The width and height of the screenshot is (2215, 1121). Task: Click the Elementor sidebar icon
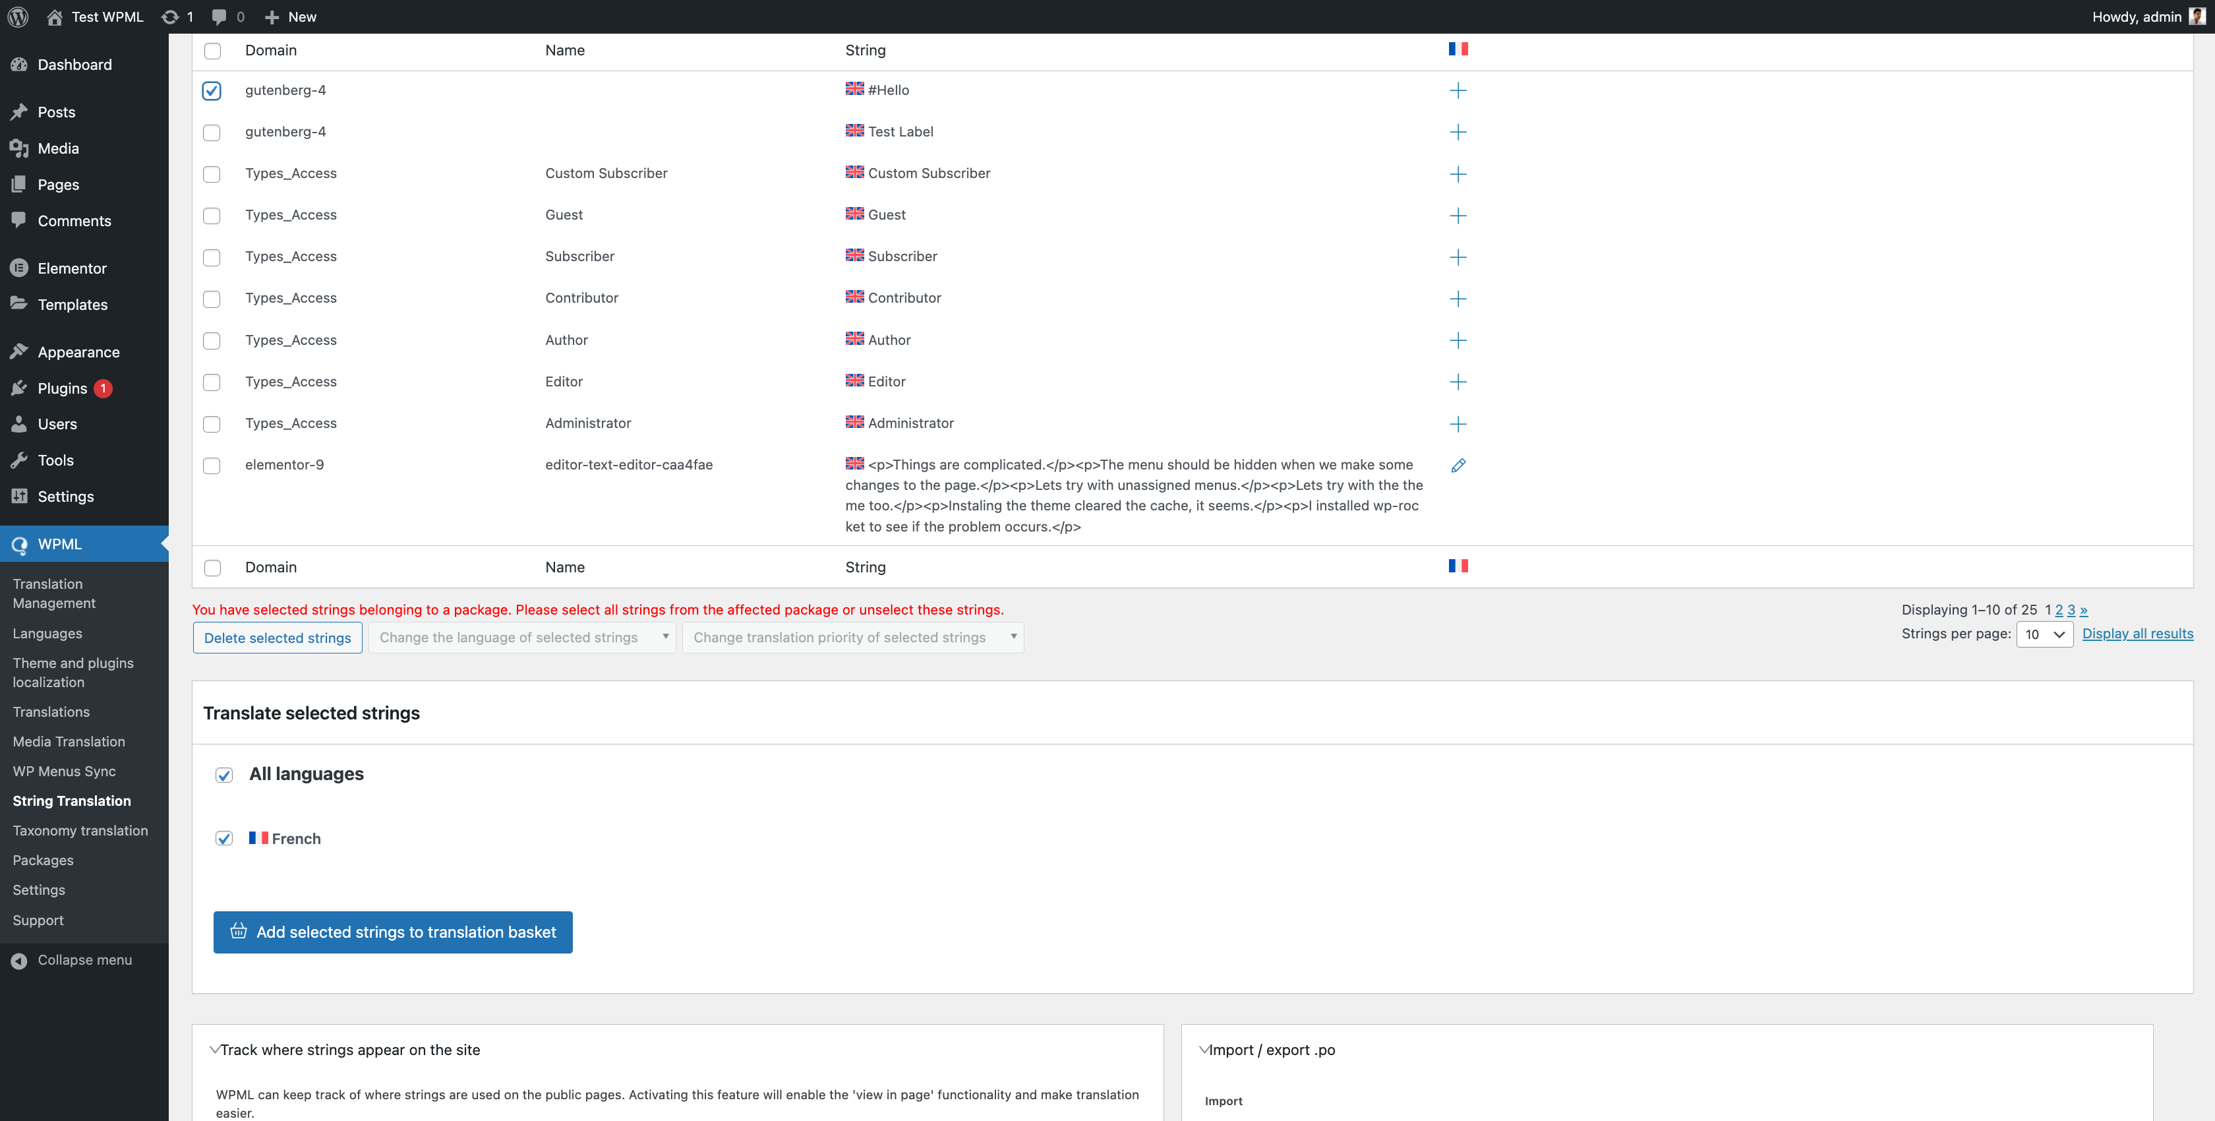(19, 268)
